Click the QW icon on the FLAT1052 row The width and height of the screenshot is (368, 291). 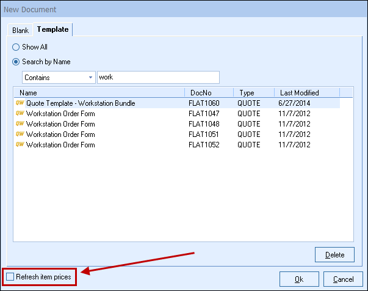tap(20, 145)
